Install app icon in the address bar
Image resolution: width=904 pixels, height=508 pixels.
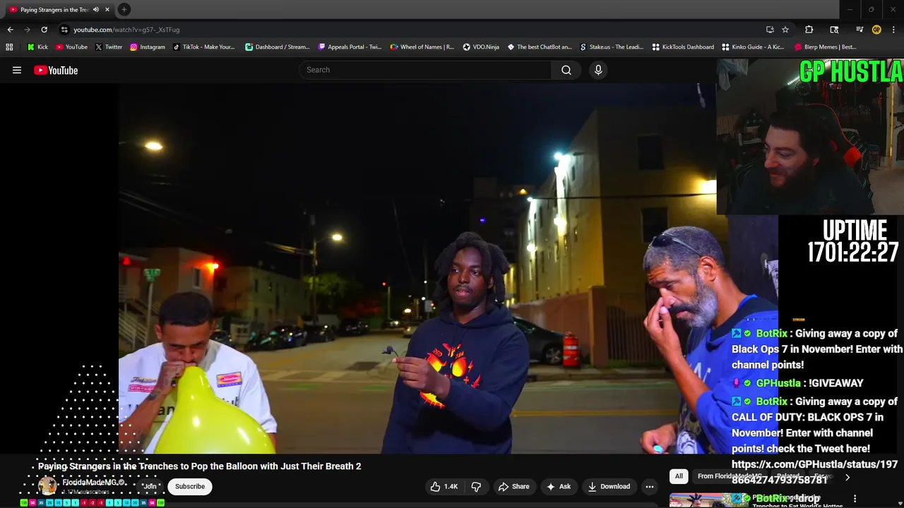coord(770,30)
